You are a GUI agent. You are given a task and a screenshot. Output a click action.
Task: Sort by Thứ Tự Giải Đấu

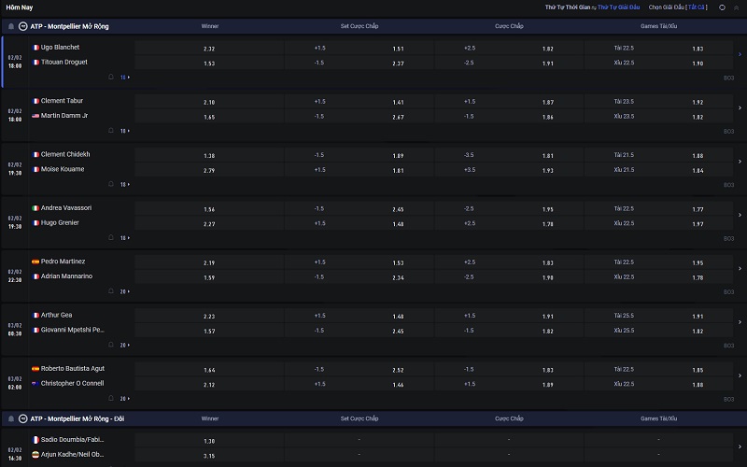click(618, 7)
